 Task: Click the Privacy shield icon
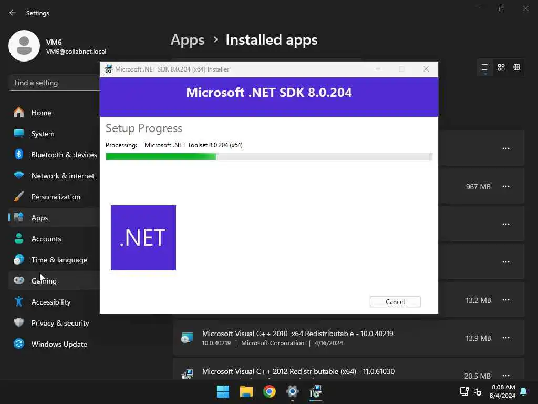coord(19,322)
